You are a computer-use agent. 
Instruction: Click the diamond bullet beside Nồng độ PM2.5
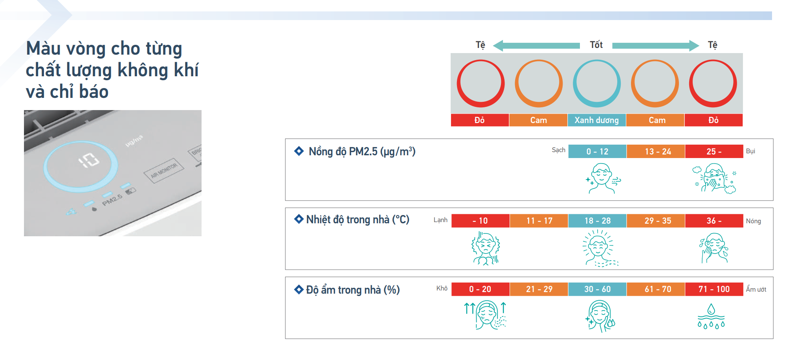coord(299,151)
